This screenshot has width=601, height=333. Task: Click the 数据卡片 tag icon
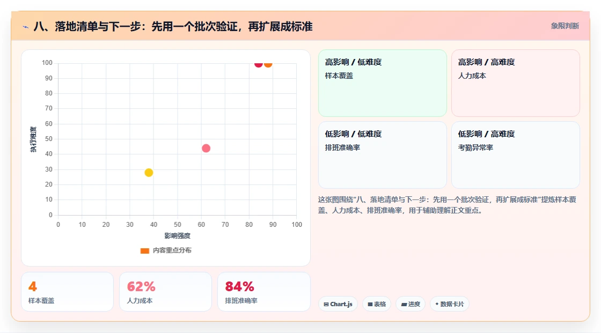pos(437,304)
